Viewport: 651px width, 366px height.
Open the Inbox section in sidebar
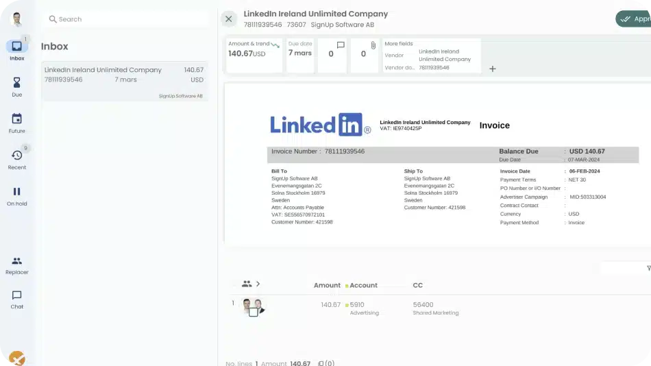tap(16, 50)
